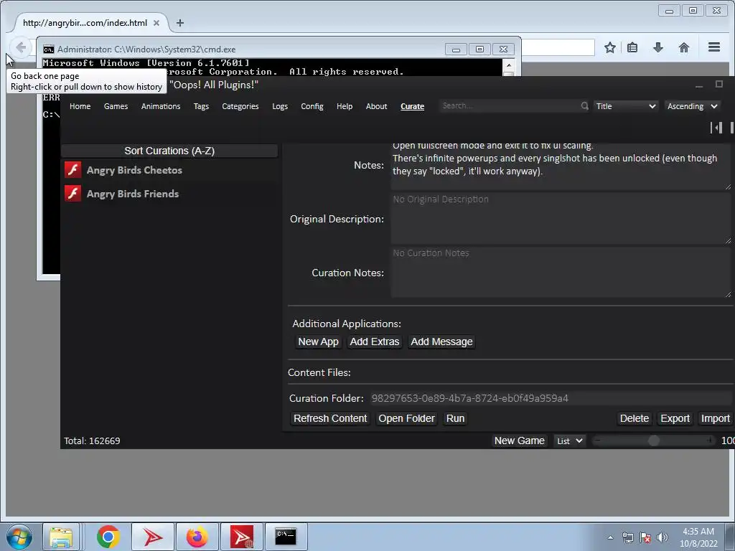Open the Help tab
Screen dimensions: 735x551
click(345, 106)
